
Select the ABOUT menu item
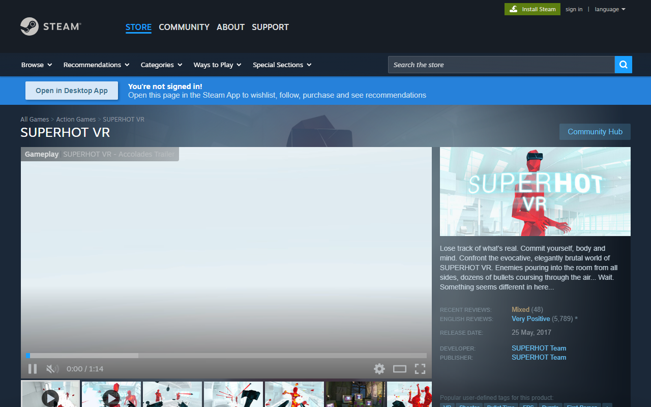pyautogui.click(x=230, y=27)
